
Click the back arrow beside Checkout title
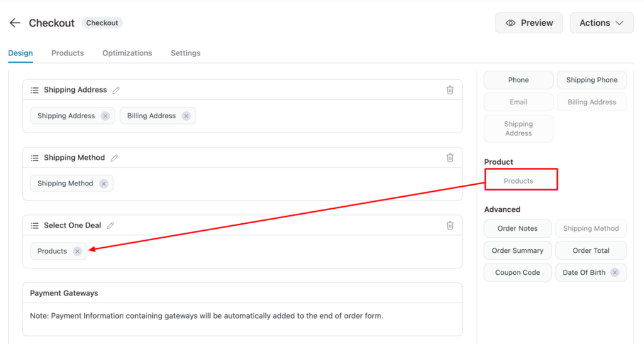point(15,23)
